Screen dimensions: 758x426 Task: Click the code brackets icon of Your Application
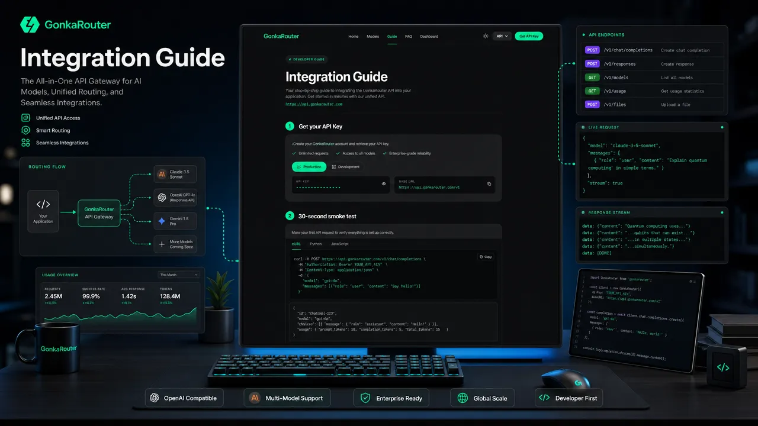click(x=43, y=205)
